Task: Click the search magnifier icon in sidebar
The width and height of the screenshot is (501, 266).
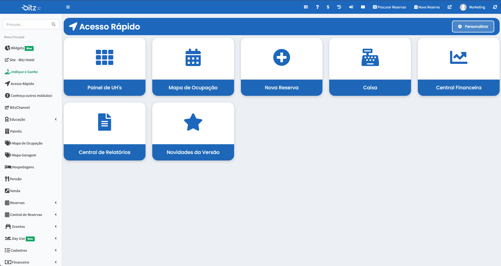Action: tap(54, 24)
